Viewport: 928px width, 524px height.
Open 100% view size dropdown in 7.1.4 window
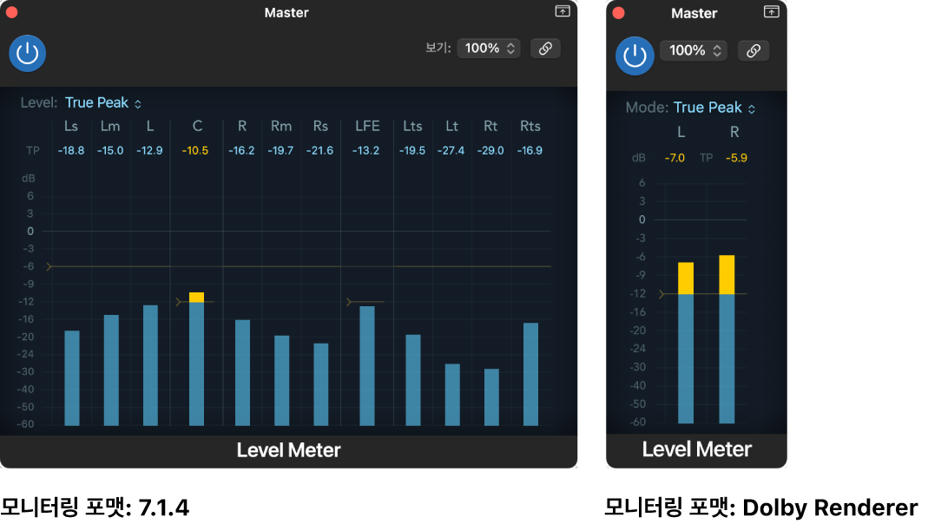coord(489,49)
